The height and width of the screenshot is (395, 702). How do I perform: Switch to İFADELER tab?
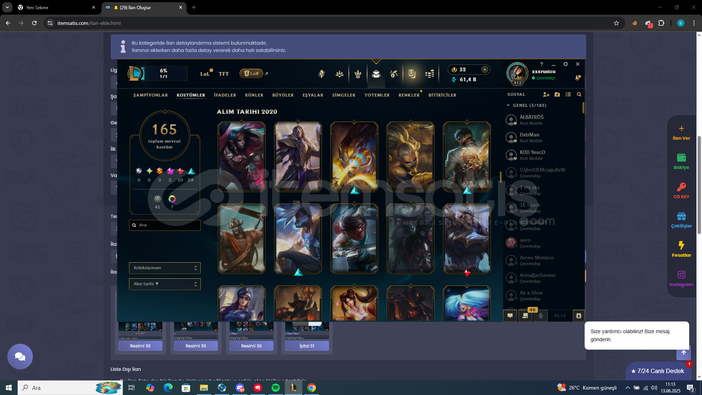coord(225,95)
